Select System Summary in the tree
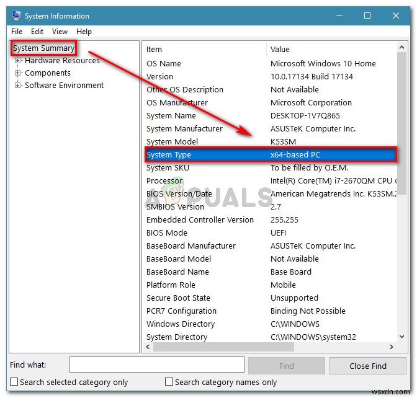The image size is (417, 398). click(44, 48)
